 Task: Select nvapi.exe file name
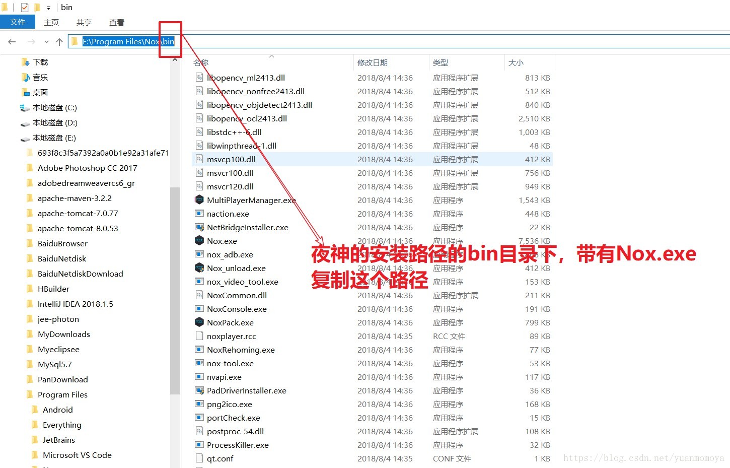224,377
